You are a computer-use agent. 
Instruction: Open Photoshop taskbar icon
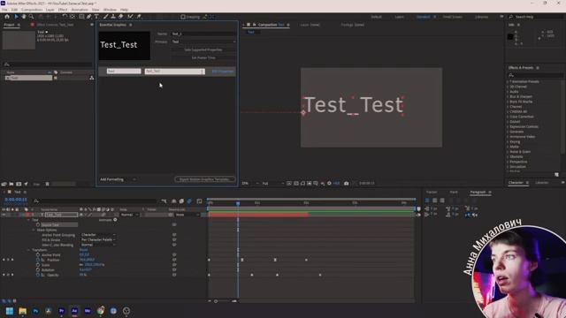coord(35,311)
